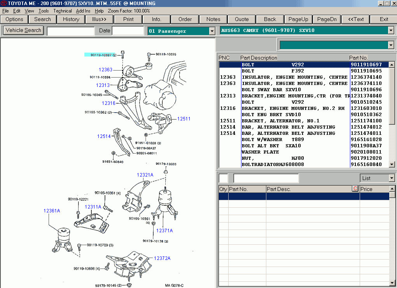
Task: Select callout 12363 in the diagram
Action: click(105, 69)
